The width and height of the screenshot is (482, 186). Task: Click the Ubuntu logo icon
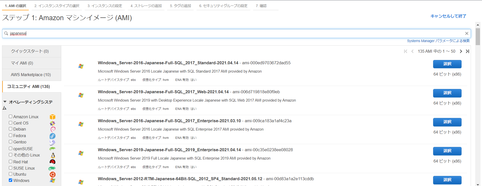[x=52, y=174]
